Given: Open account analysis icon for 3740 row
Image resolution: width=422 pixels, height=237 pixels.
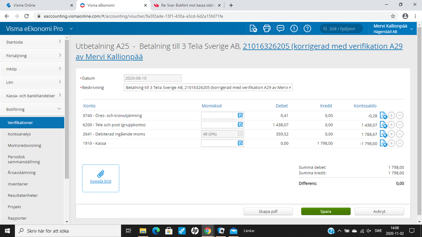Looking at the screenshot, I should pos(383,116).
